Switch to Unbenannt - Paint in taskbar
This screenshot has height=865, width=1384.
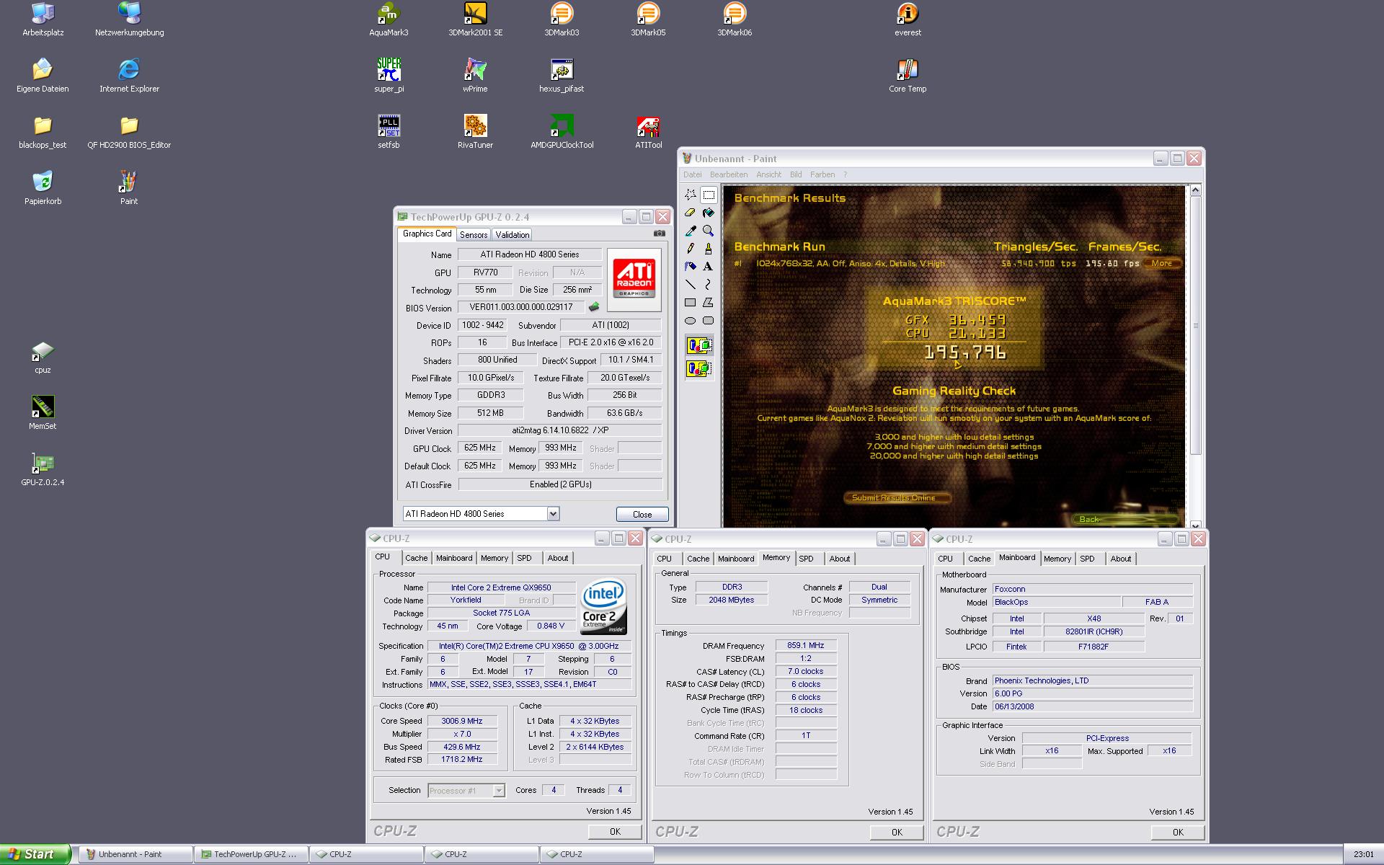136,854
